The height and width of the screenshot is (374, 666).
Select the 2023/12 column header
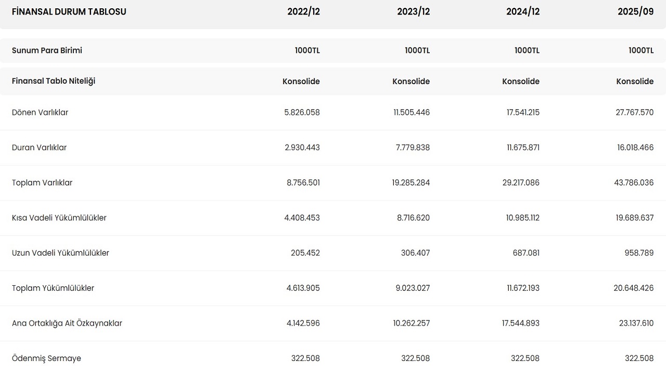pyautogui.click(x=413, y=11)
